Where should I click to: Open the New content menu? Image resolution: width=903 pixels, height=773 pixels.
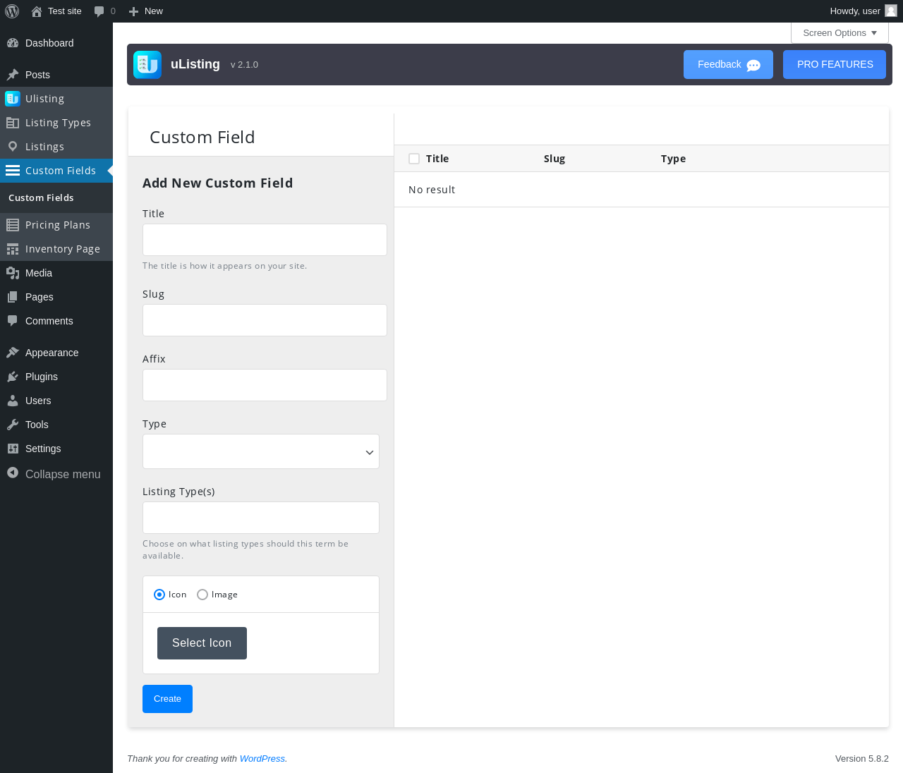point(146,11)
